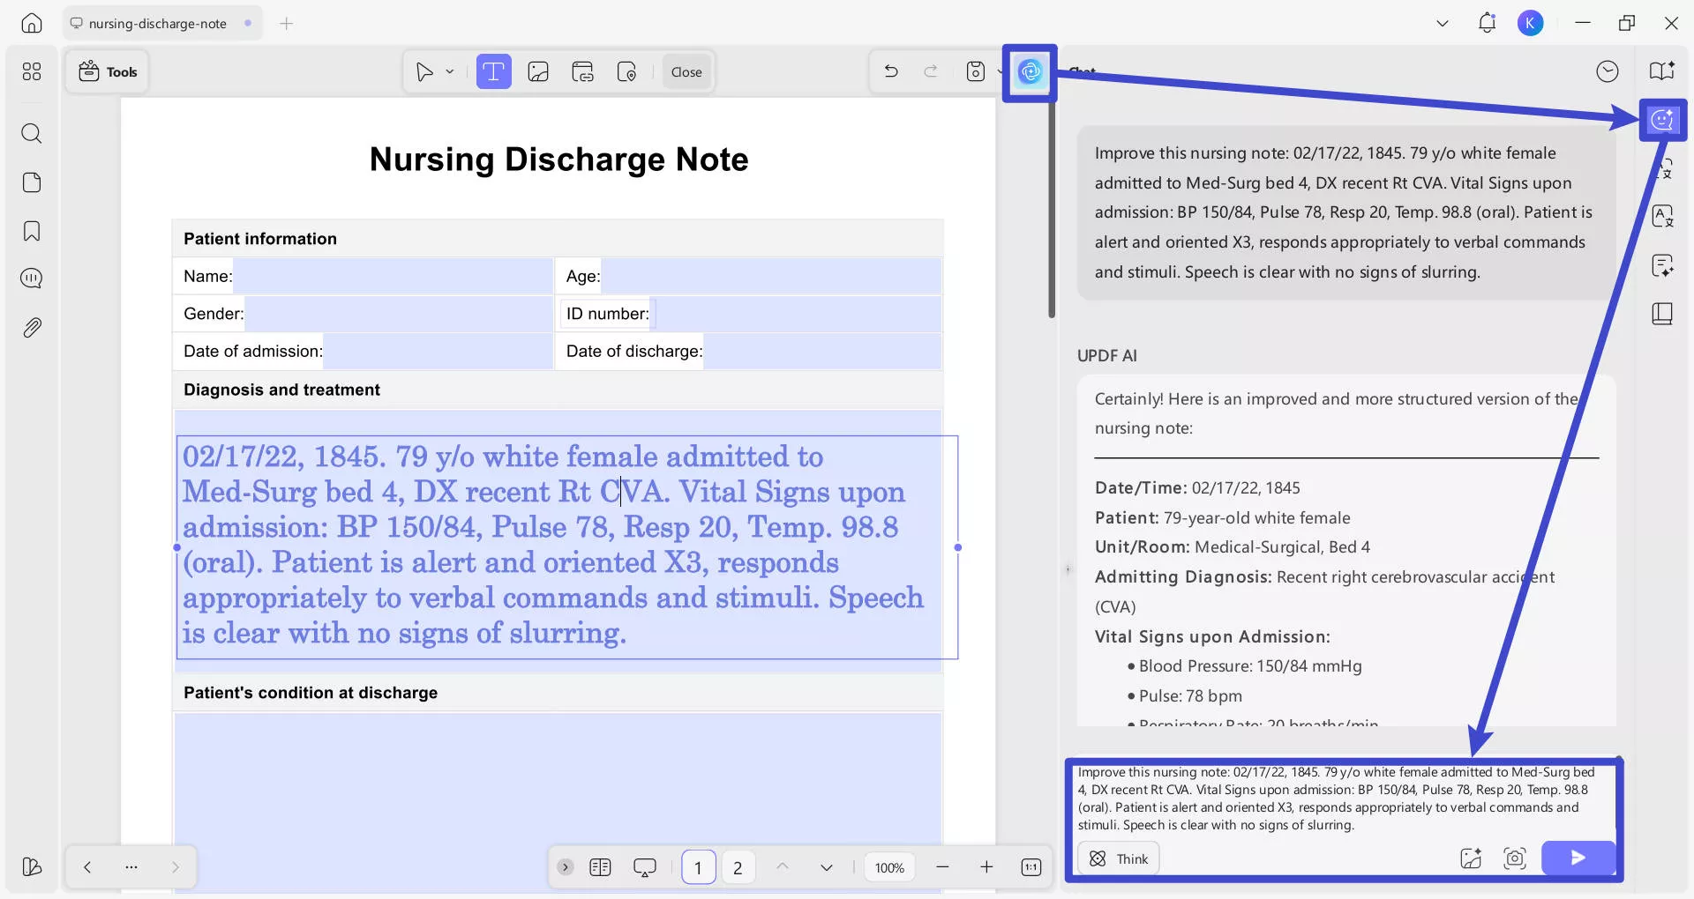Image resolution: width=1694 pixels, height=899 pixels.
Task: Expand the tab list dropdown arrow
Action: (1443, 24)
